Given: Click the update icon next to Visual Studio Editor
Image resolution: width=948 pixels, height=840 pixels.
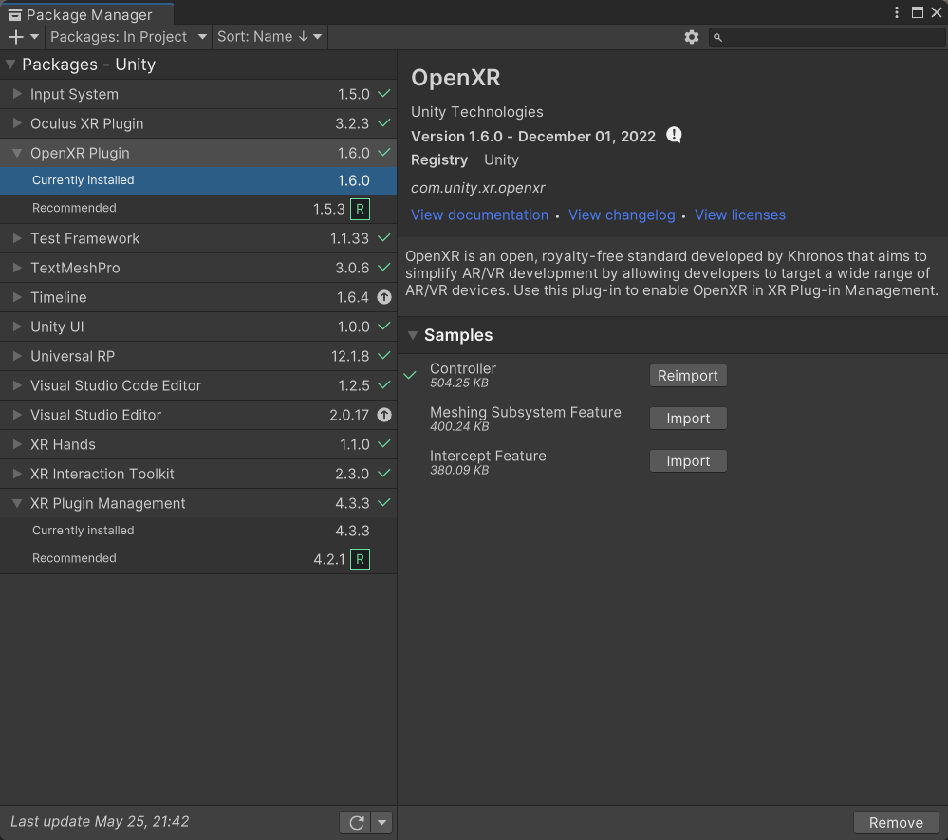Looking at the screenshot, I should (x=384, y=415).
